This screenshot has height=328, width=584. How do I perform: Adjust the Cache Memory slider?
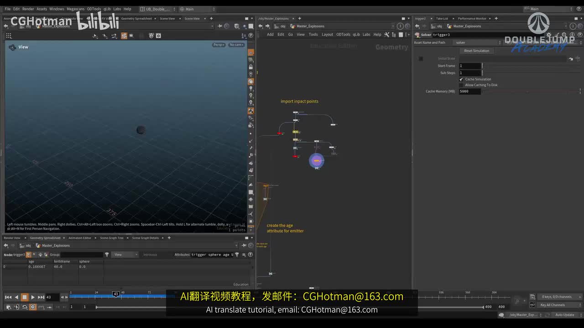coord(531,92)
